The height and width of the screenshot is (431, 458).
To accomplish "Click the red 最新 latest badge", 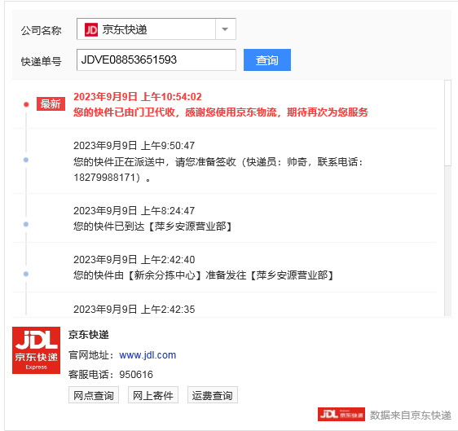I will click(x=51, y=104).
